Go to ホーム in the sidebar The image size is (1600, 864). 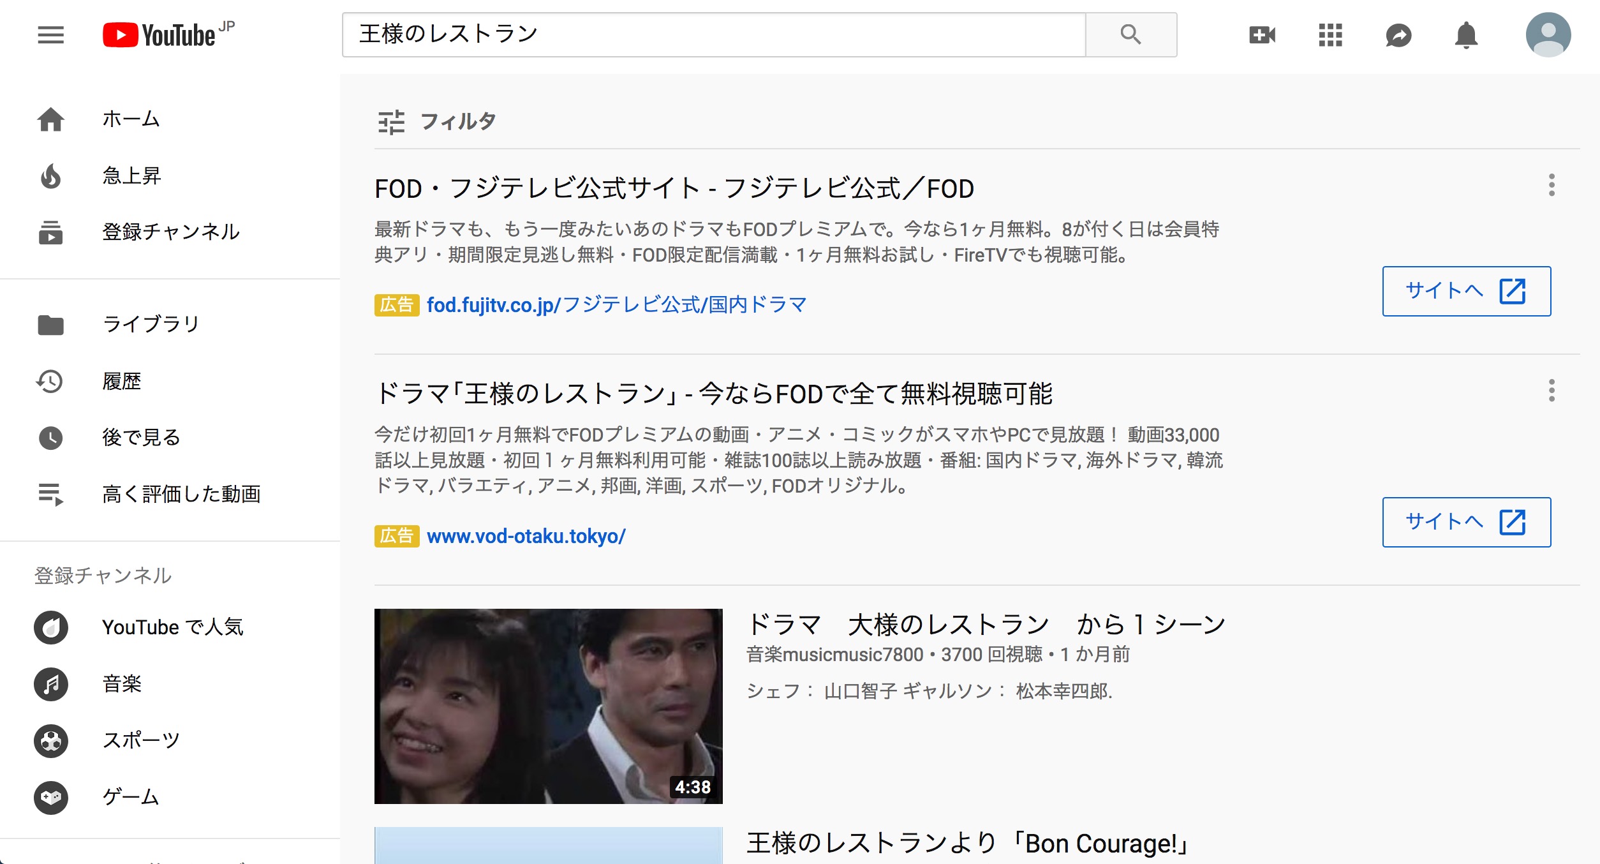click(x=130, y=119)
